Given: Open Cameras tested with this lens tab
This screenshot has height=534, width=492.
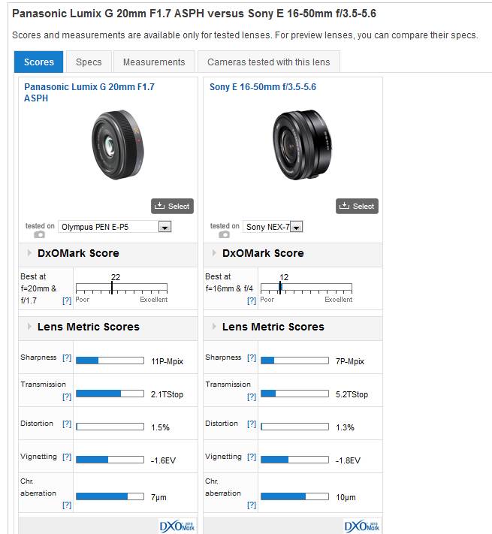Looking at the screenshot, I should (267, 62).
